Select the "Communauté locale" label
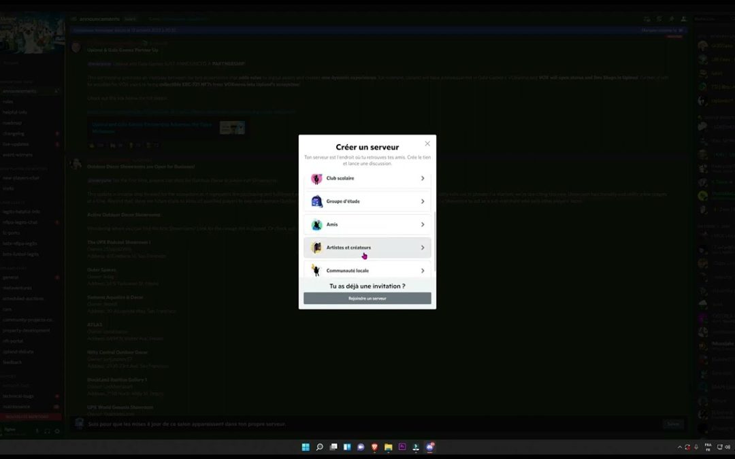735x459 pixels. point(347,270)
